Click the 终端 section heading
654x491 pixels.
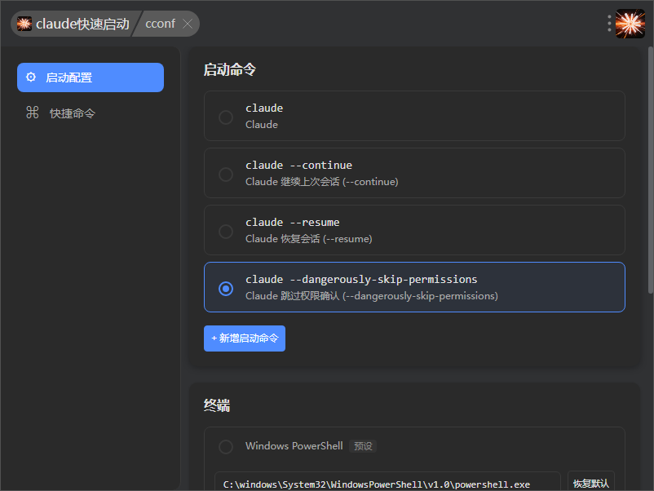pos(217,405)
